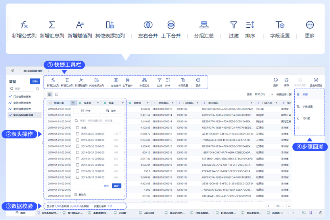Open the 每日商品毛… sheet tab
The image size is (330, 220).
73,213
